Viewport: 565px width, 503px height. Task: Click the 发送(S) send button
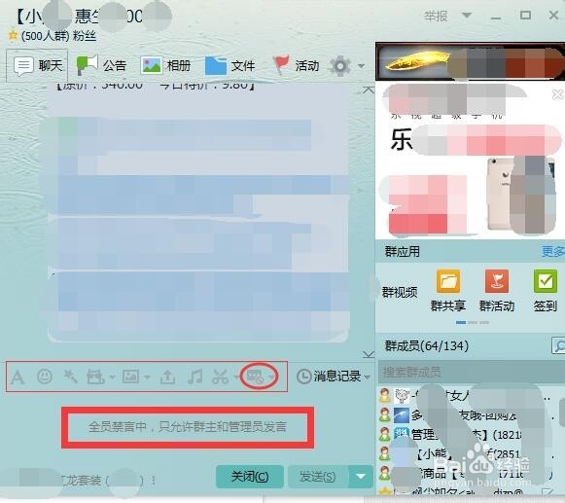pyautogui.click(x=318, y=477)
